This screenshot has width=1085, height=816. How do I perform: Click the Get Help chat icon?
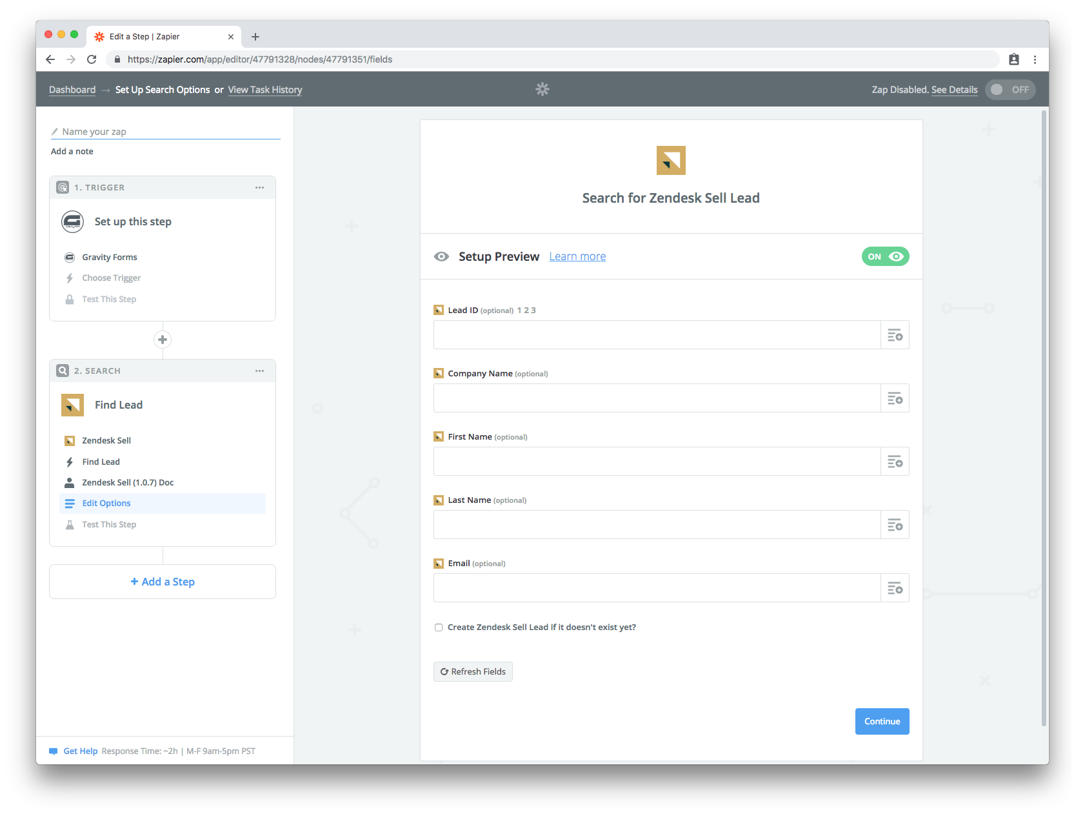coord(54,751)
